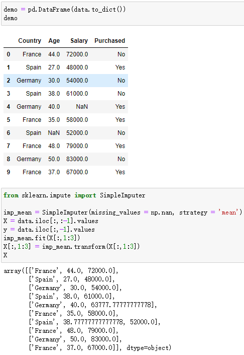The height and width of the screenshot is (355, 244).
Task: Click the first code cell with pd.DataFrame
Action: click(x=123, y=14)
